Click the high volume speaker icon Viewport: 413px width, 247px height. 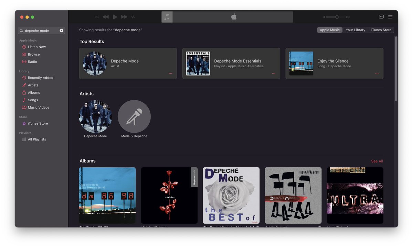coord(348,17)
